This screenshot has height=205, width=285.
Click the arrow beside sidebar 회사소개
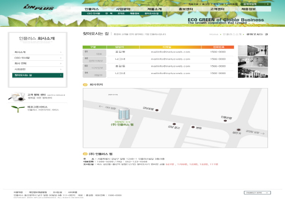(x=61, y=52)
